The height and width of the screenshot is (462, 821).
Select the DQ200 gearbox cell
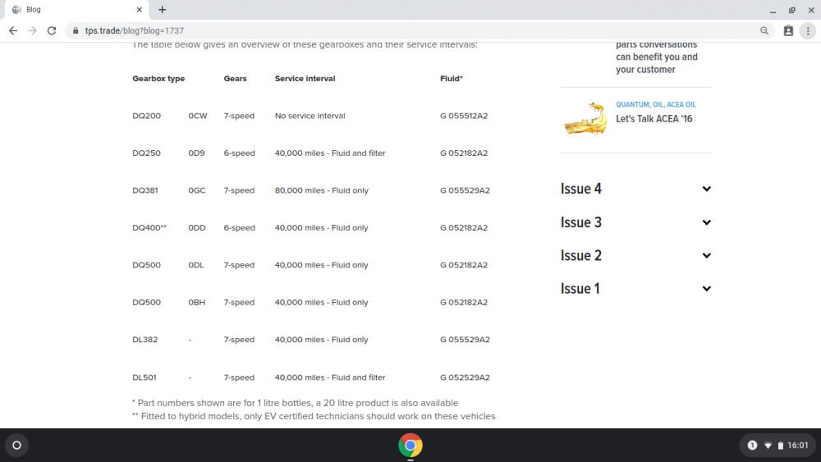[147, 116]
